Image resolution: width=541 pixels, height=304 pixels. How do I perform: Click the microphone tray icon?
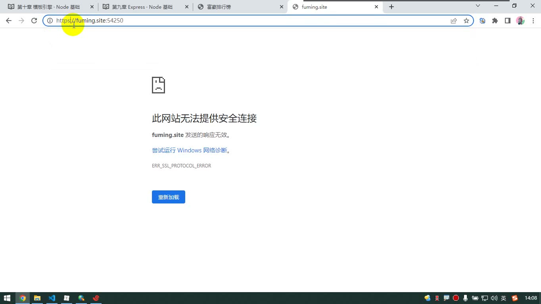[x=465, y=298]
